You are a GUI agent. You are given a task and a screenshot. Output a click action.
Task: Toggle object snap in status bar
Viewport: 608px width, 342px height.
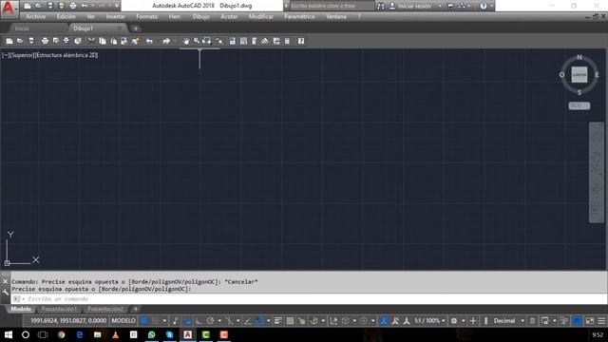pos(259,321)
